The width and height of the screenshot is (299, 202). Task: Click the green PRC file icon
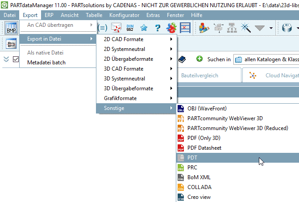tap(181, 168)
